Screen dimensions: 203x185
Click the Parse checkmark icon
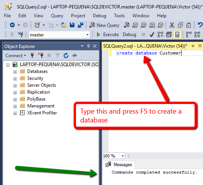click(x=152, y=35)
